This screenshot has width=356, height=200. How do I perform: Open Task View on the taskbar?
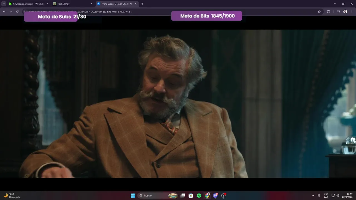pyautogui.click(x=183, y=196)
